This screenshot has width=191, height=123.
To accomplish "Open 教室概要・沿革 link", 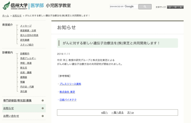I will point(28,30).
